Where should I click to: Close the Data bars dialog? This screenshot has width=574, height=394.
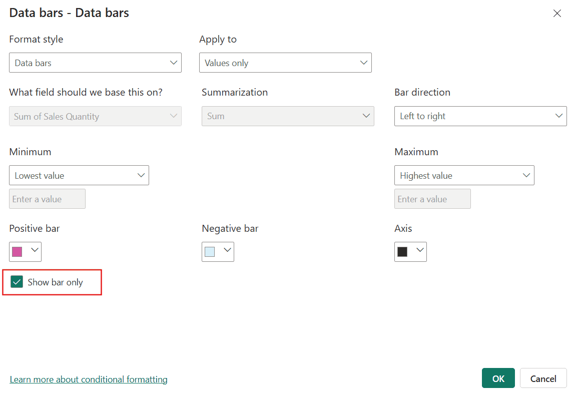pos(557,14)
